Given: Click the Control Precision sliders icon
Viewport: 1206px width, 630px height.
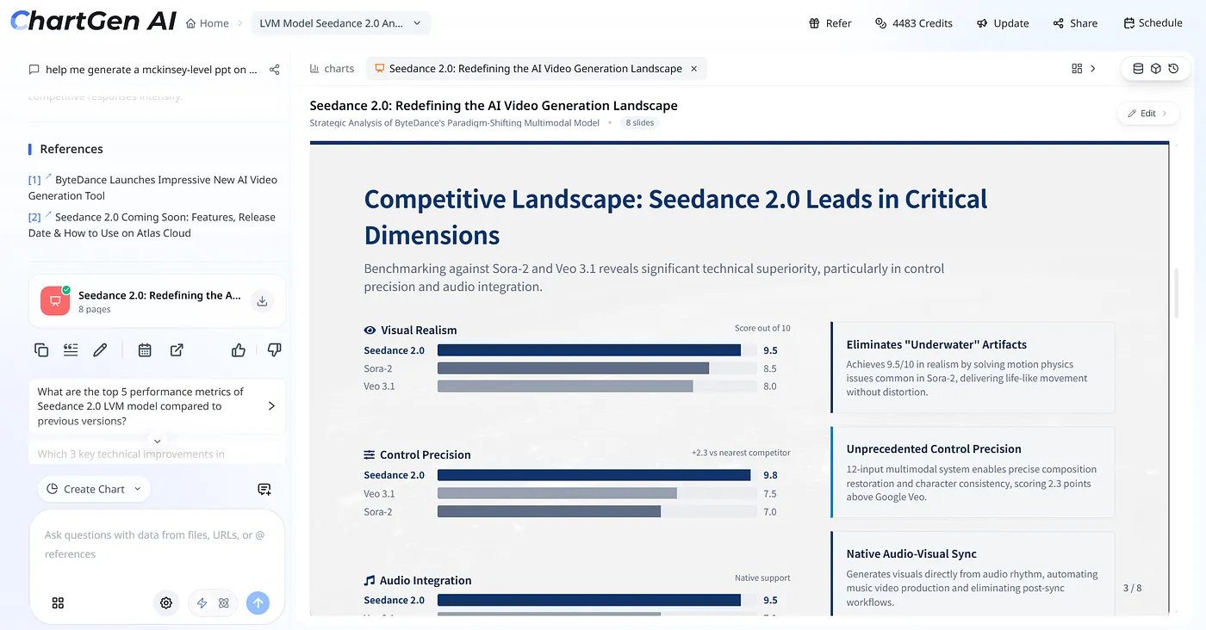Looking at the screenshot, I should [370, 455].
